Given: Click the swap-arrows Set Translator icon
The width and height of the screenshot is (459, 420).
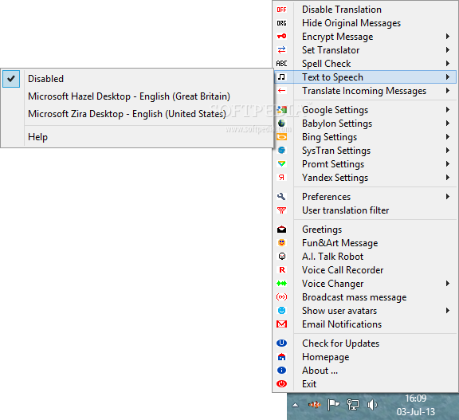Looking at the screenshot, I should click(281, 50).
